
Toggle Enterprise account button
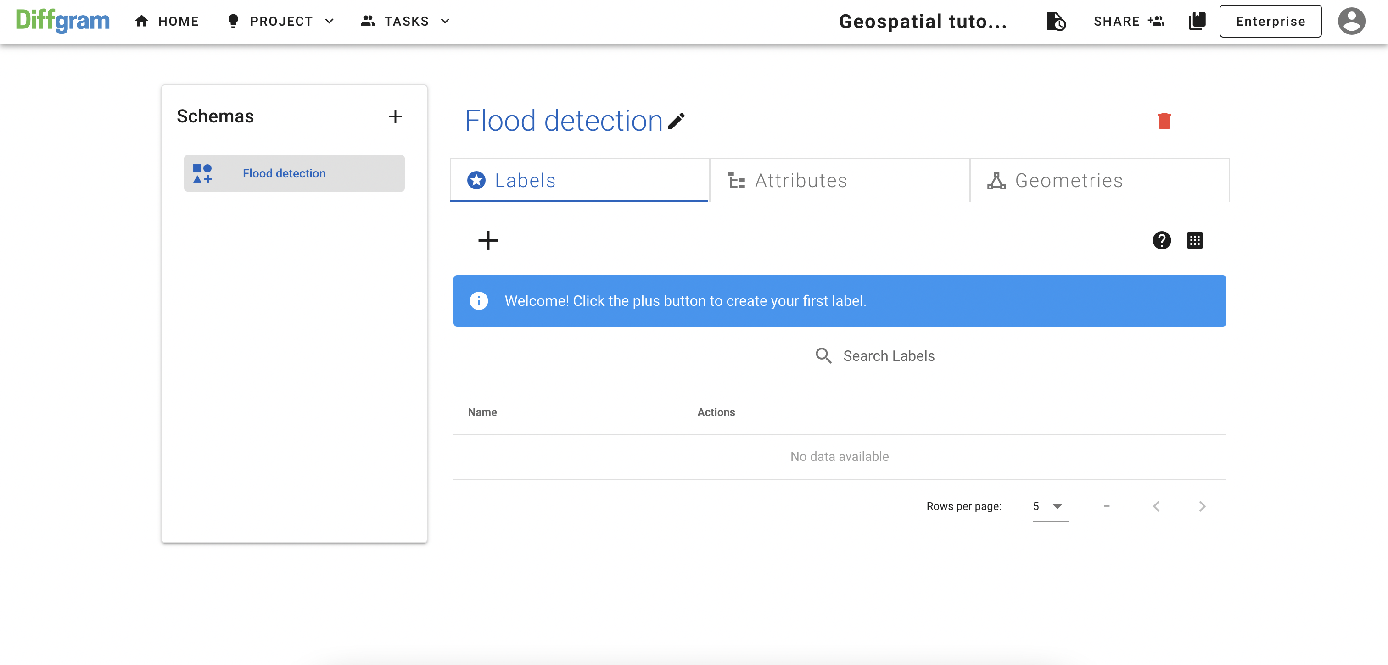(x=1270, y=21)
